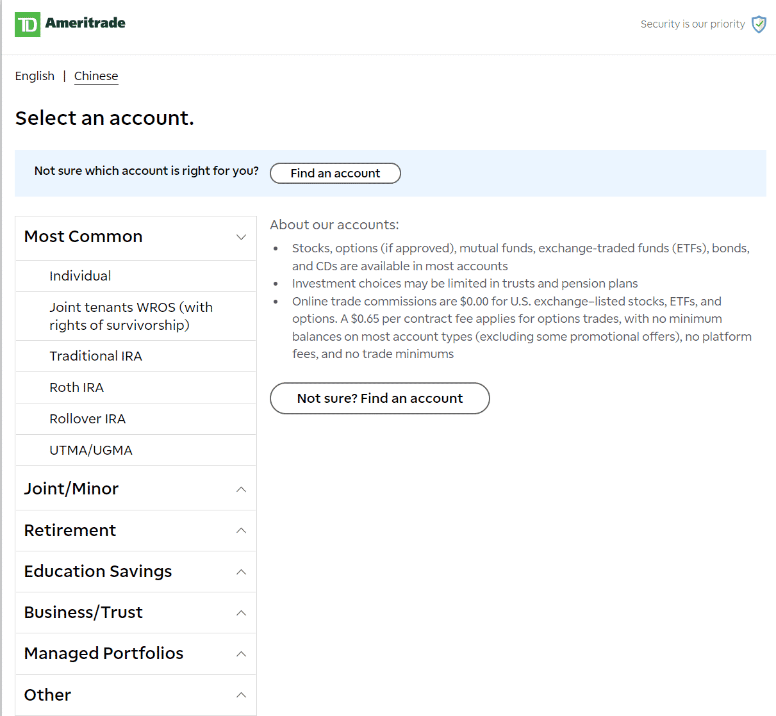Choose the Roth IRA account
The width and height of the screenshot is (776, 716).
click(136, 387)
